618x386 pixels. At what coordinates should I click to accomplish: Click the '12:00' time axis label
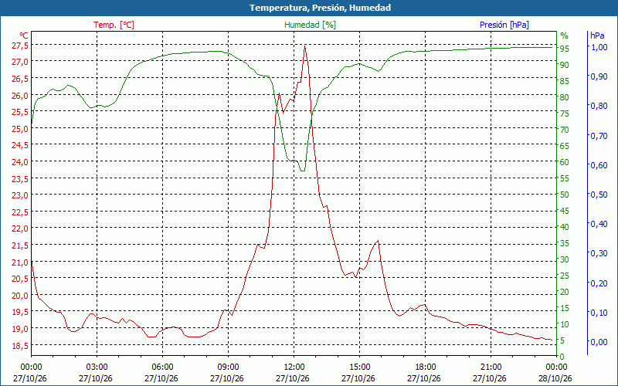(294, 367)
